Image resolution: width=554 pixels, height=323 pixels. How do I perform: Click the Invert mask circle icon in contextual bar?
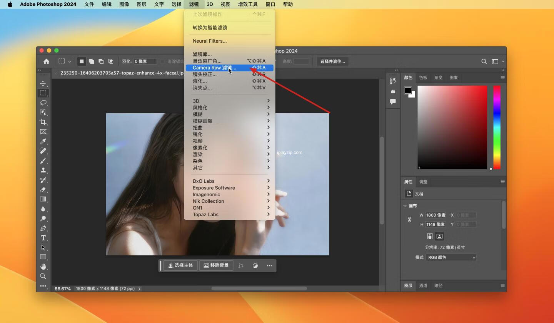255,266
